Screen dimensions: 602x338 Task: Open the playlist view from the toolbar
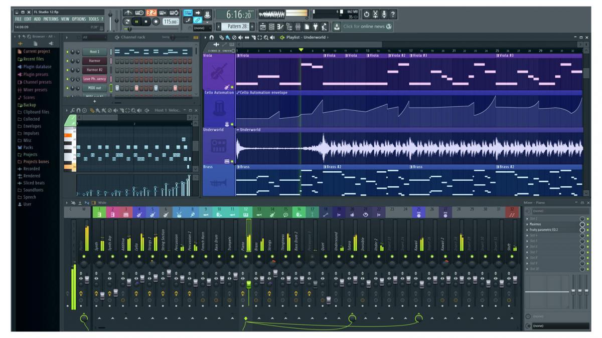pyautogui.click(x=263, y=27)
